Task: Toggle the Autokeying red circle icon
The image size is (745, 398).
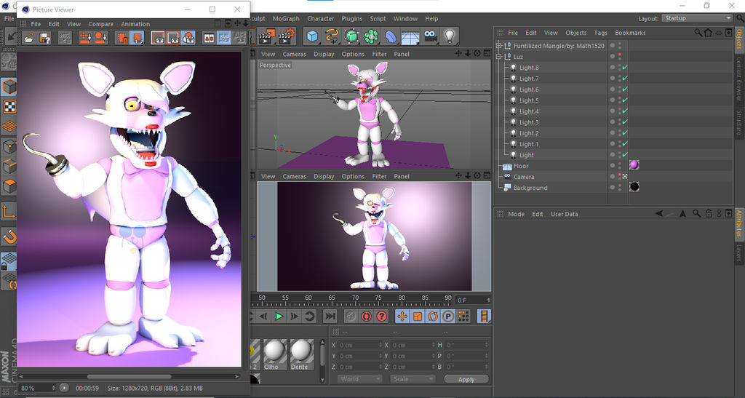Action: pyautogui.click(x=367, y=316)
